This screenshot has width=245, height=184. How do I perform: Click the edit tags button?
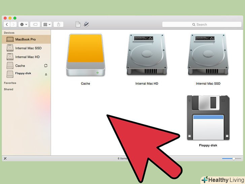pyautogui.click(x=35, y=24)
